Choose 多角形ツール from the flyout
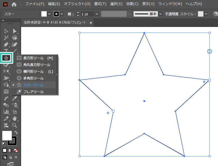218x166 pixels. pos(33,78)
